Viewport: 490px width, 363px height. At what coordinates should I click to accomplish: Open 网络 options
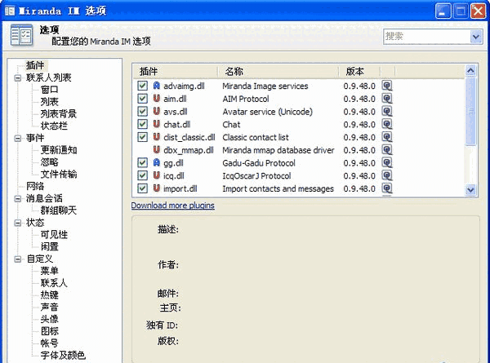click(35, 186)
